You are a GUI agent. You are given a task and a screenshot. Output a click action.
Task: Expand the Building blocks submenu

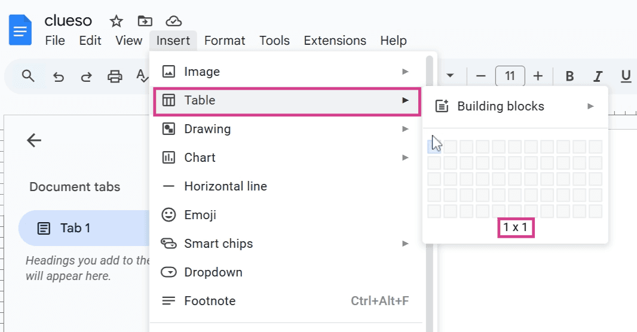click(515, 106)
